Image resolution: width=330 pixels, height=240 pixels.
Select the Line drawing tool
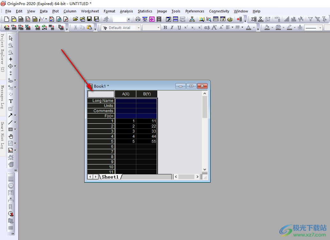click(x=10, y=122)
